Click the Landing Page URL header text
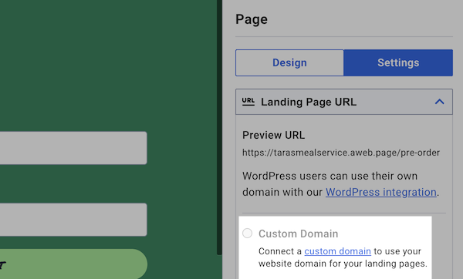The height and width of the screenshot is (279, 463). coord(309,102)
